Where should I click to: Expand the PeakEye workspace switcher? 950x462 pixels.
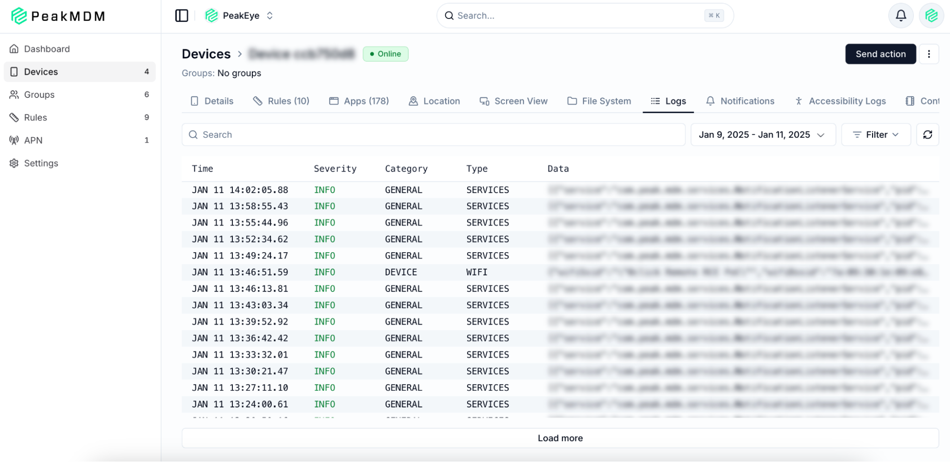240,16
